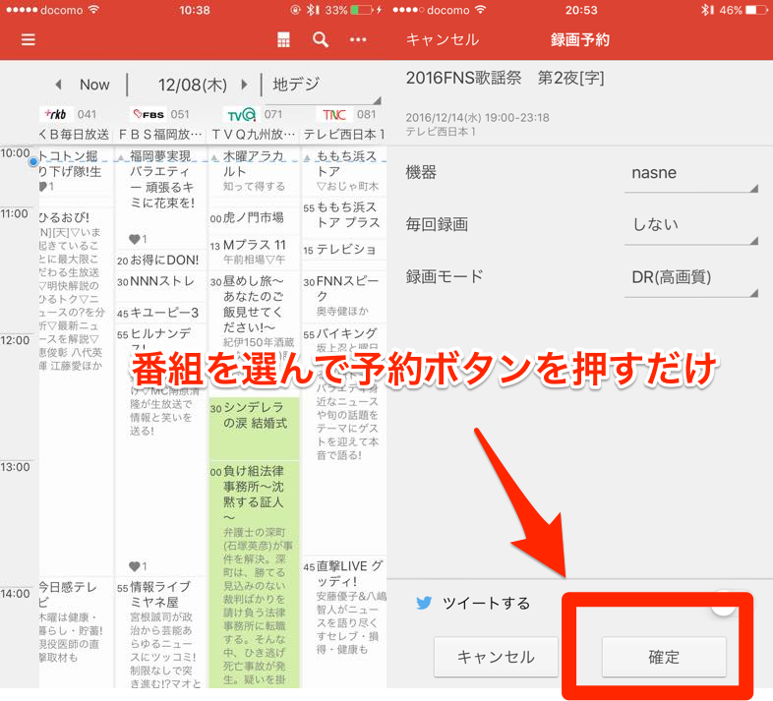Image resolution: width=773 pixels, height=701 pixels.
Task: Open ＦＢＳ福岡放送 channel header
Action: [160, 134]
